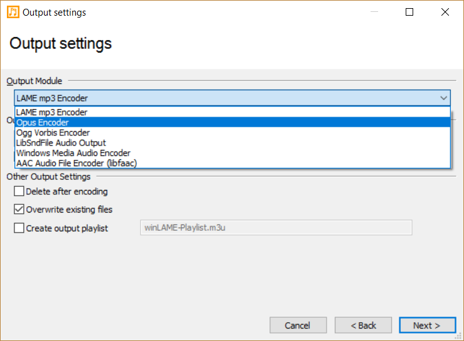This screenshot has width=464, height=341.
Task: Choose Windows Media Audio Encoder
Action: coord(233,153)
